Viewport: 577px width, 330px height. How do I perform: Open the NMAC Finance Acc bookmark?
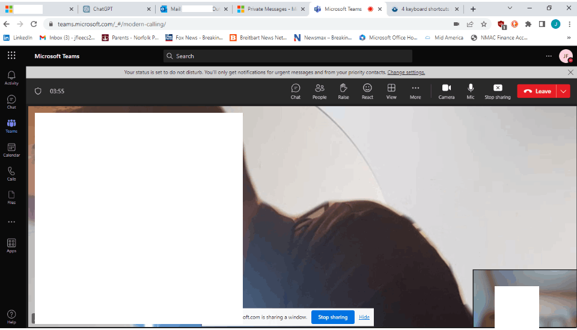[x=499, y=37]
